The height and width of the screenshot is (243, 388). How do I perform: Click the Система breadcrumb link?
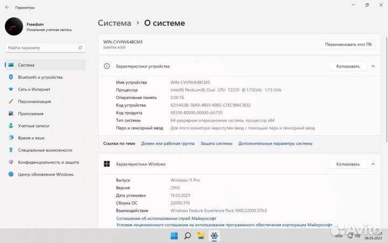pyautogui.click(x=114, y=23)
